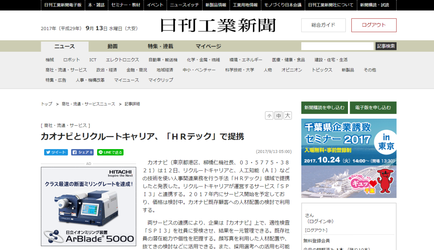Select the その他 category
Viewport: 434px width, 250px height.
(x=370, y=70)
